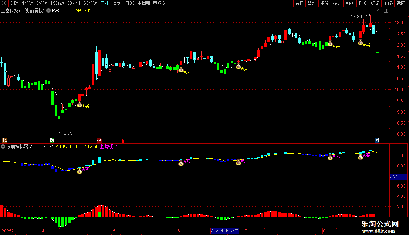Click the 13.36 high price label

click(356, 17)
